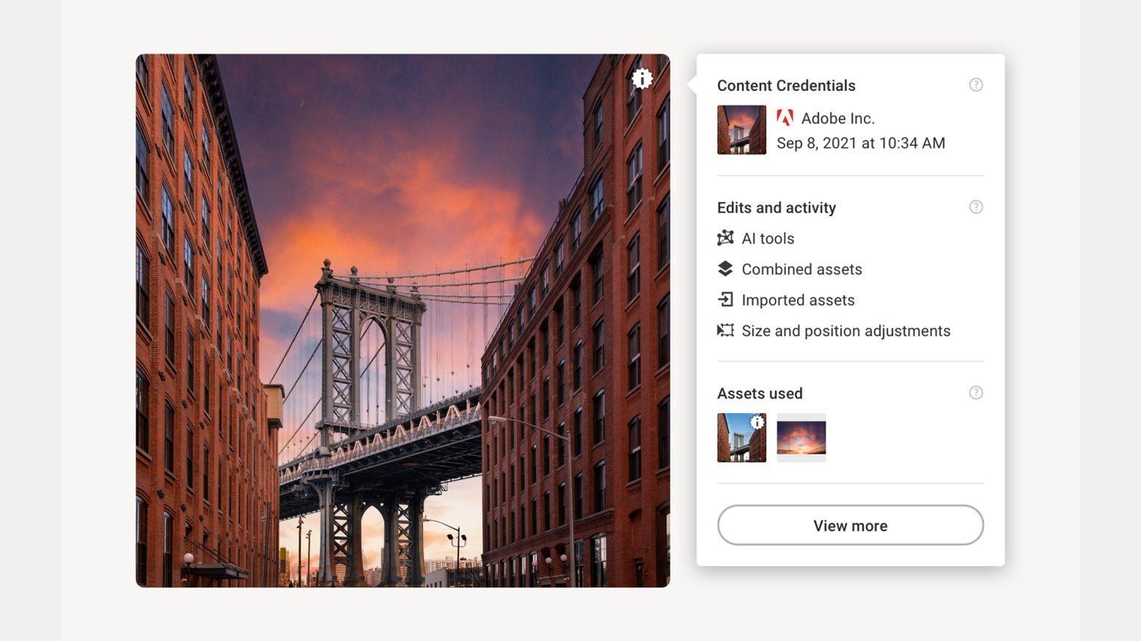The width and height of the screenshot is (1141, 641).
Task: Click the Size and position adjustments icon
Action: point(725,330)
